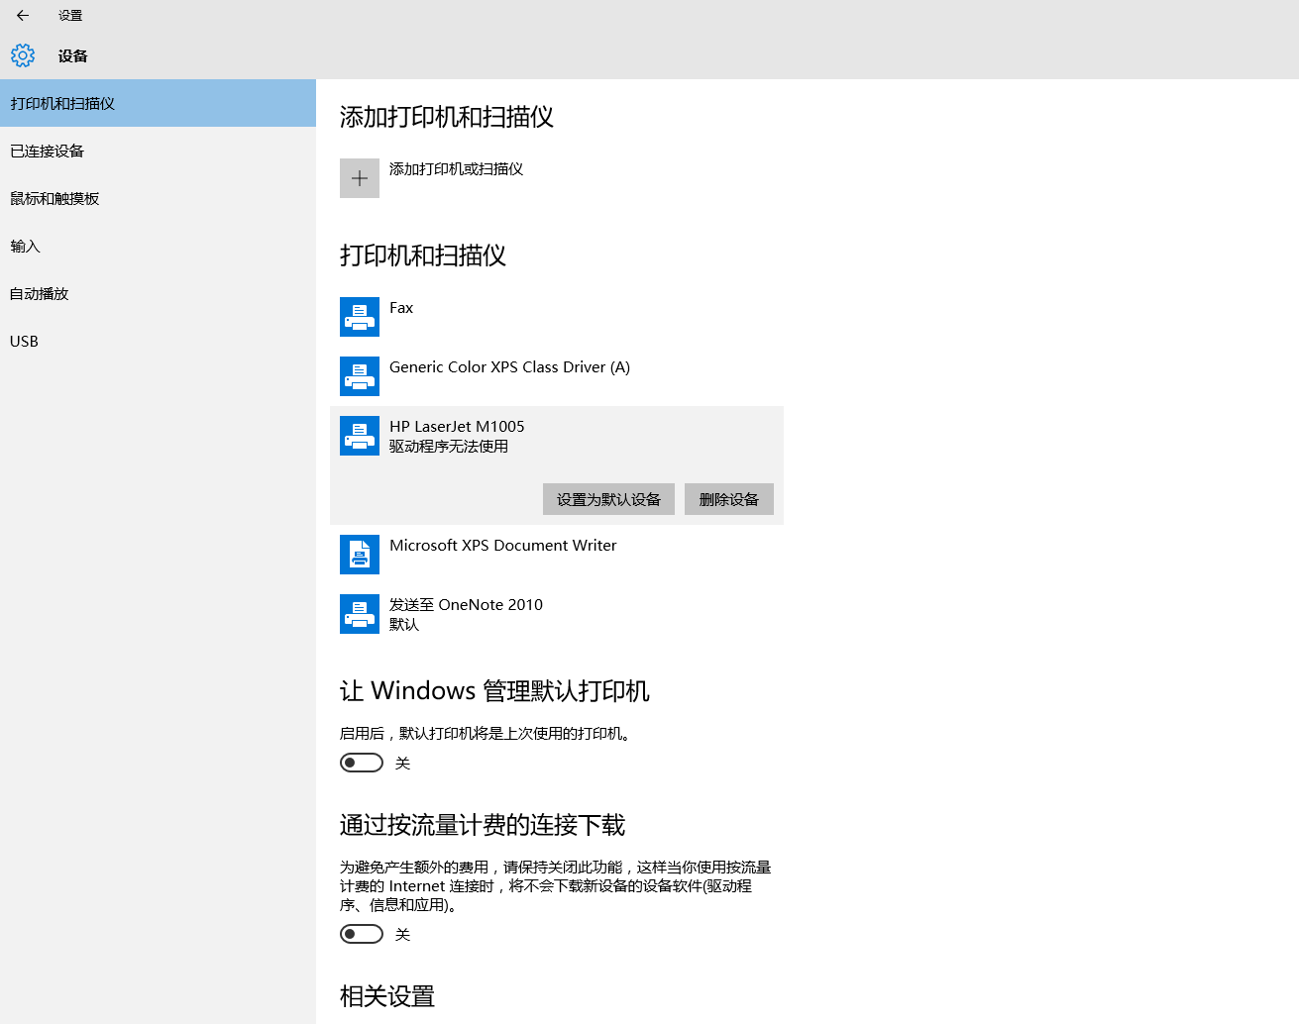
Task: Click the 发送至 OneNote 2010 printer icon
Action: (x=360, y=614)
